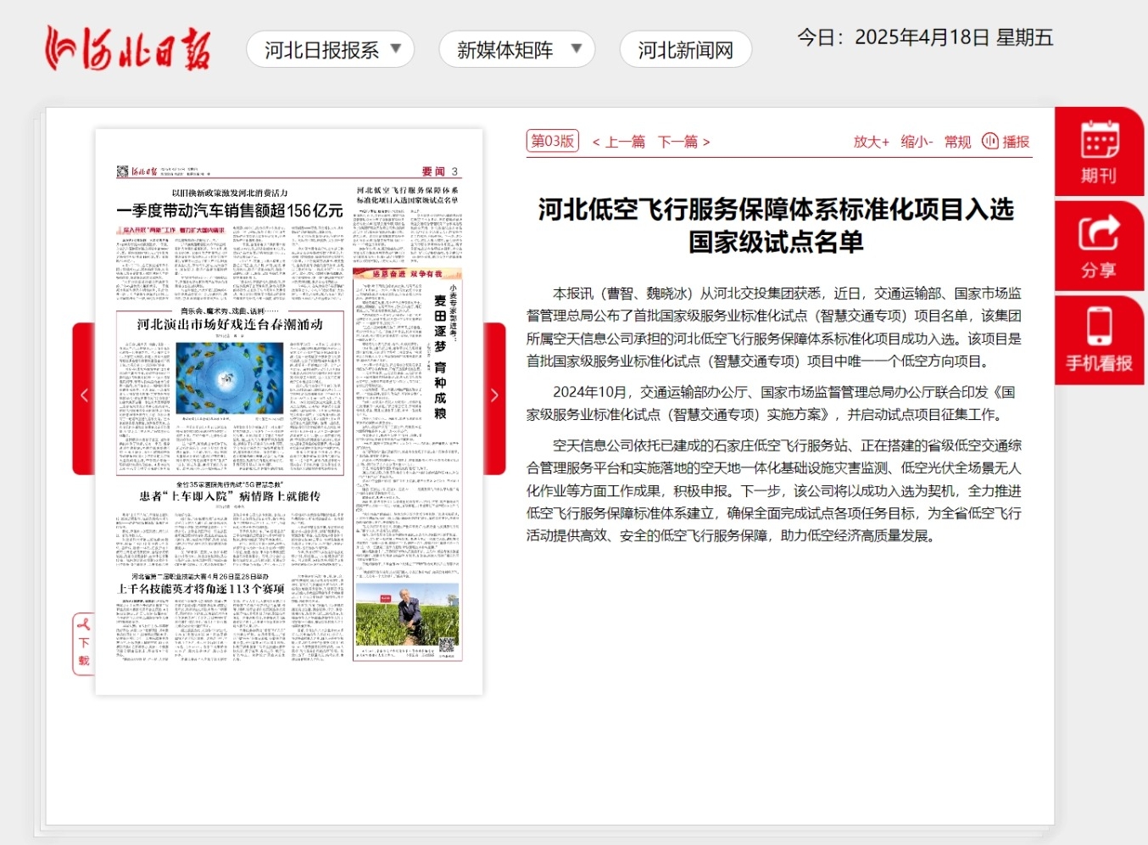1148x845 pixels.
Task: Open 河北新闻网 from the top menu
Action: point(685,49)
